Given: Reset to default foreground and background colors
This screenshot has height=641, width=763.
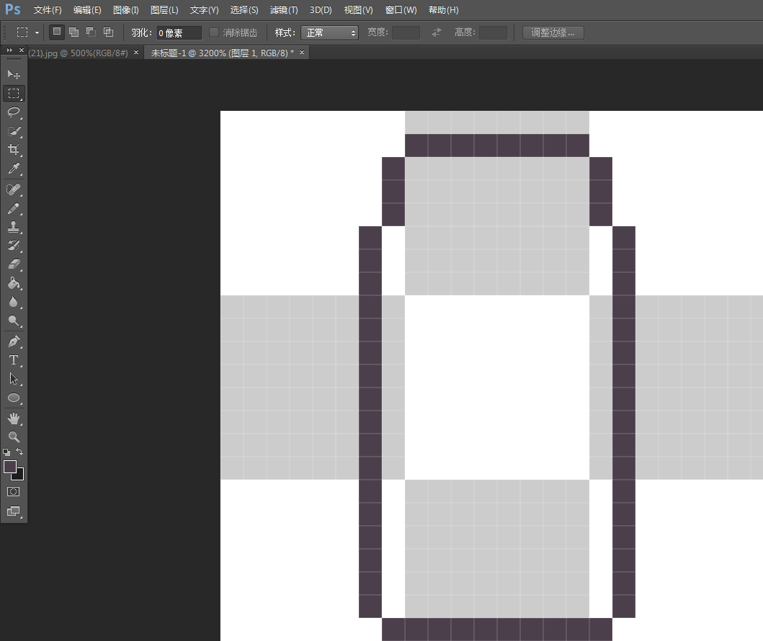Looking at the screenshot, I should coord(6,452).
